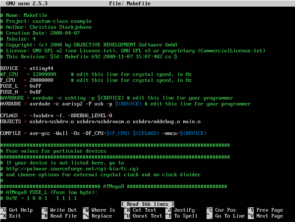The height and width of the screenshot is (222, 295).
Task: Click 'avrisp2' in the AVRDUDE line
Action: pyautogui.click(x=73, y=104)
